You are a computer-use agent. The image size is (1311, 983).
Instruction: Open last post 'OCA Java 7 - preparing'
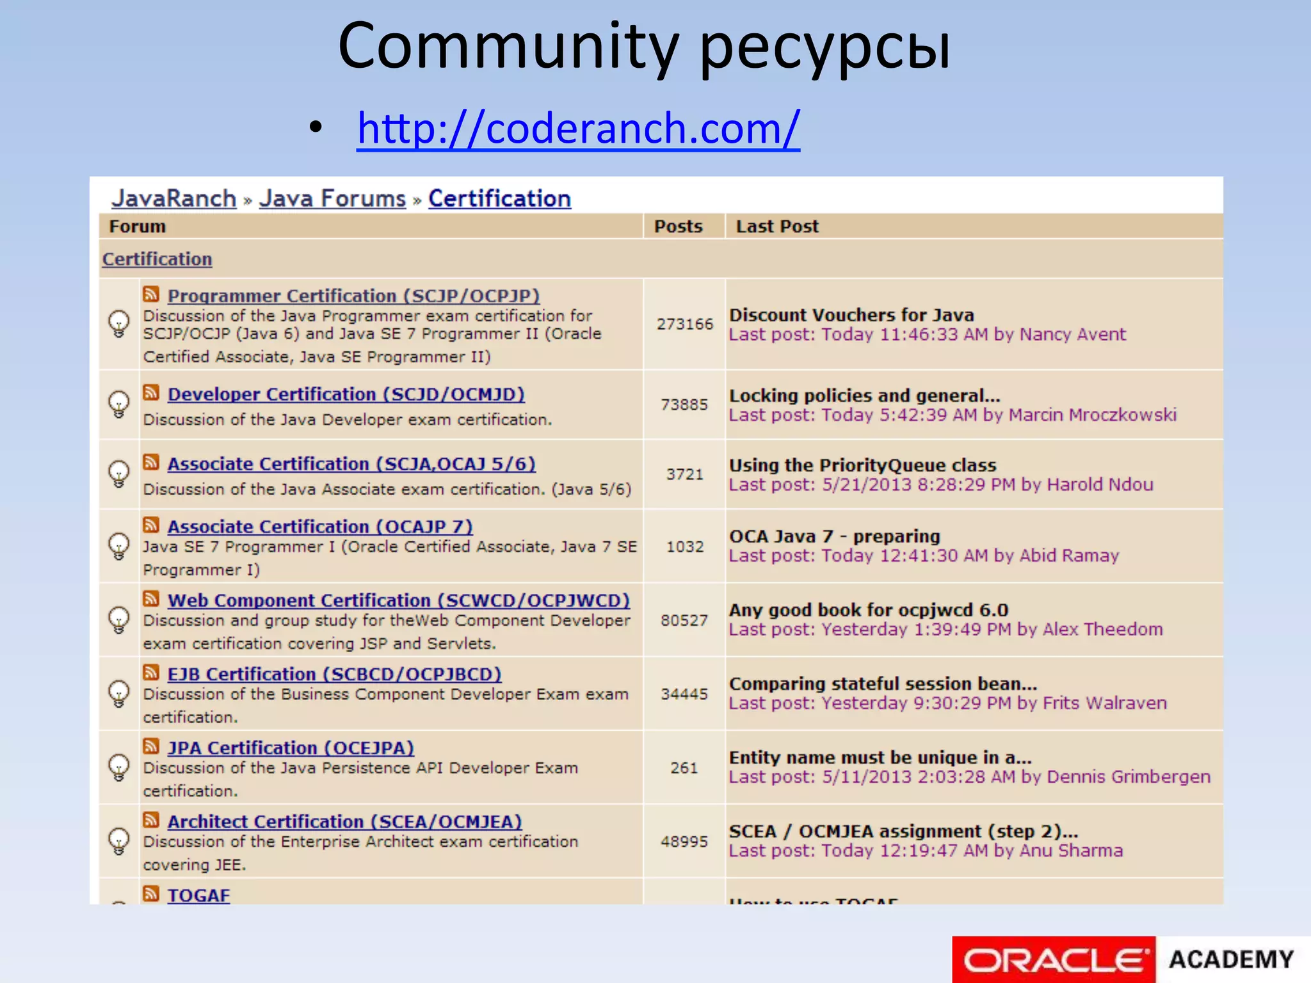tap(835, 536)
